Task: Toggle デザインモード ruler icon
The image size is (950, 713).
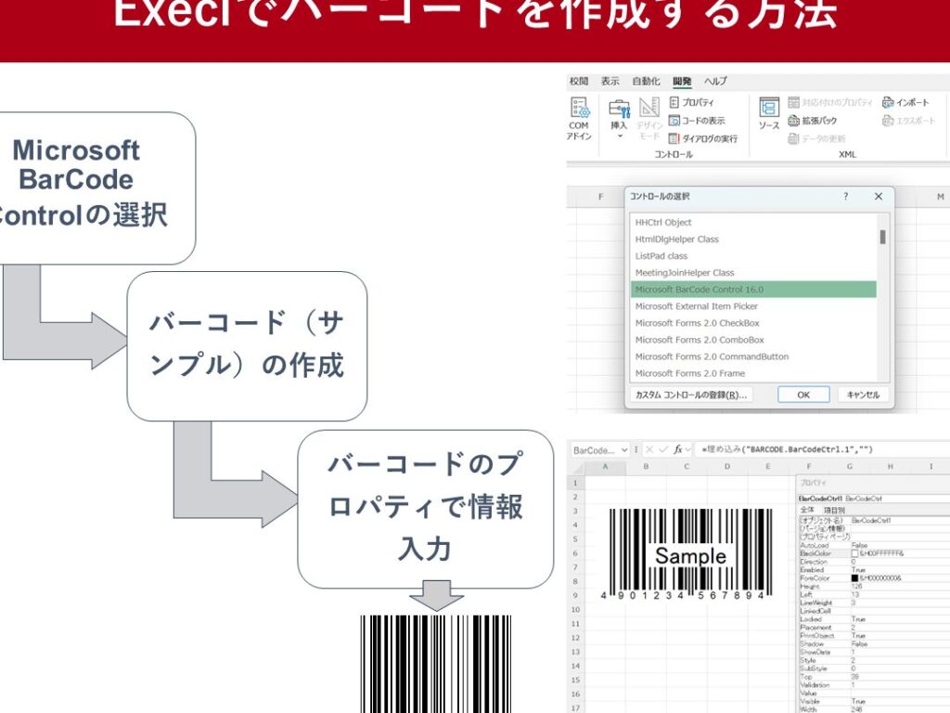Action: [648, 108]
